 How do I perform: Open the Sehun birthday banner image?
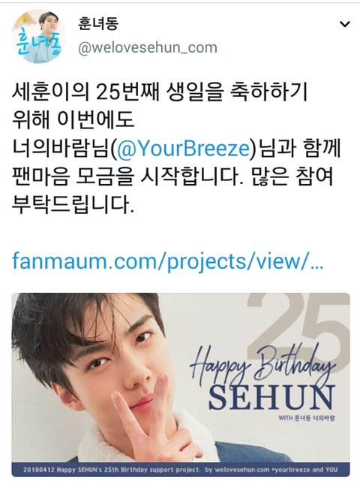181,385
